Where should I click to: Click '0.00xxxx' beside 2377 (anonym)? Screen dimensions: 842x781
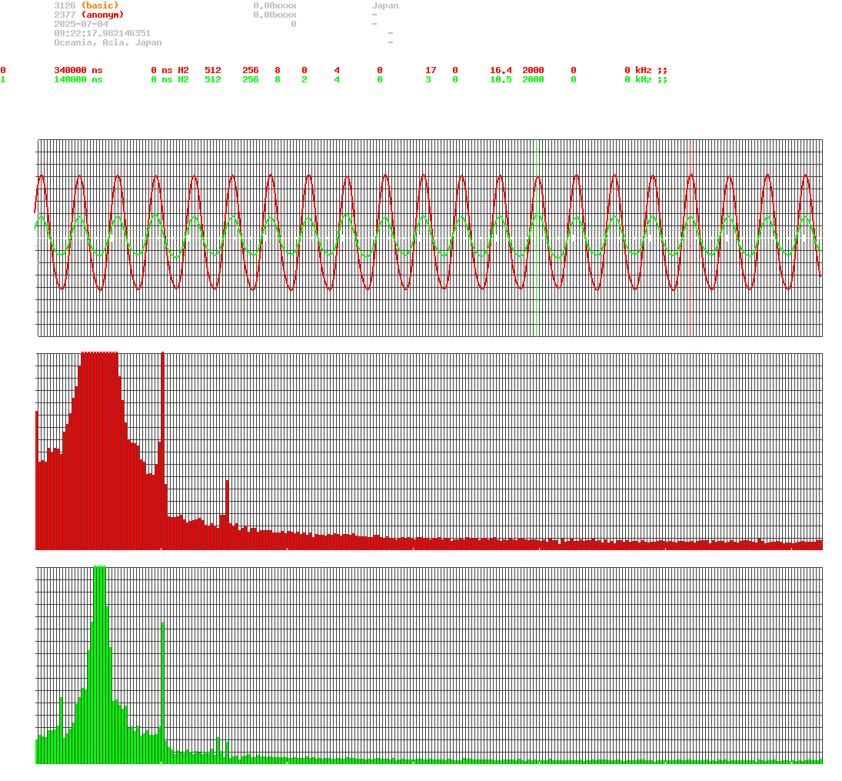pos(275,15)
